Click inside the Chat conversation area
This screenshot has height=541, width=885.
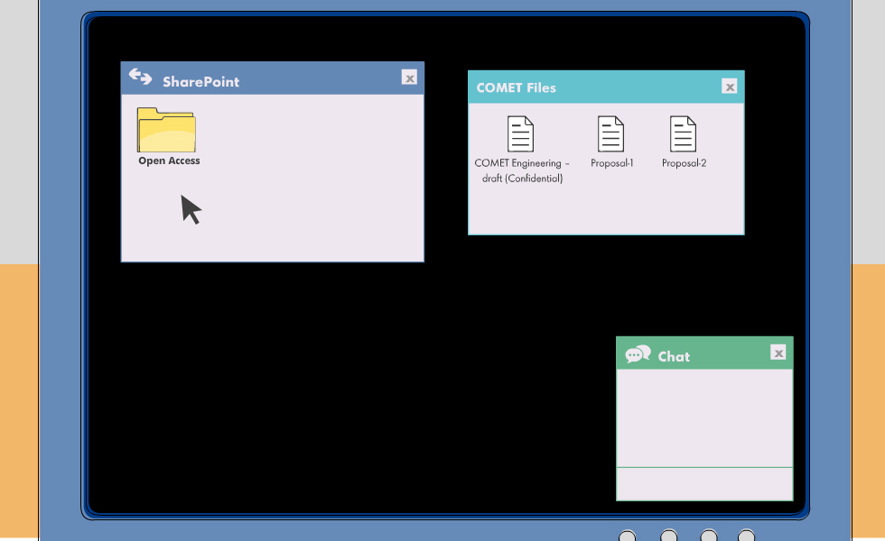click(704, 417)
